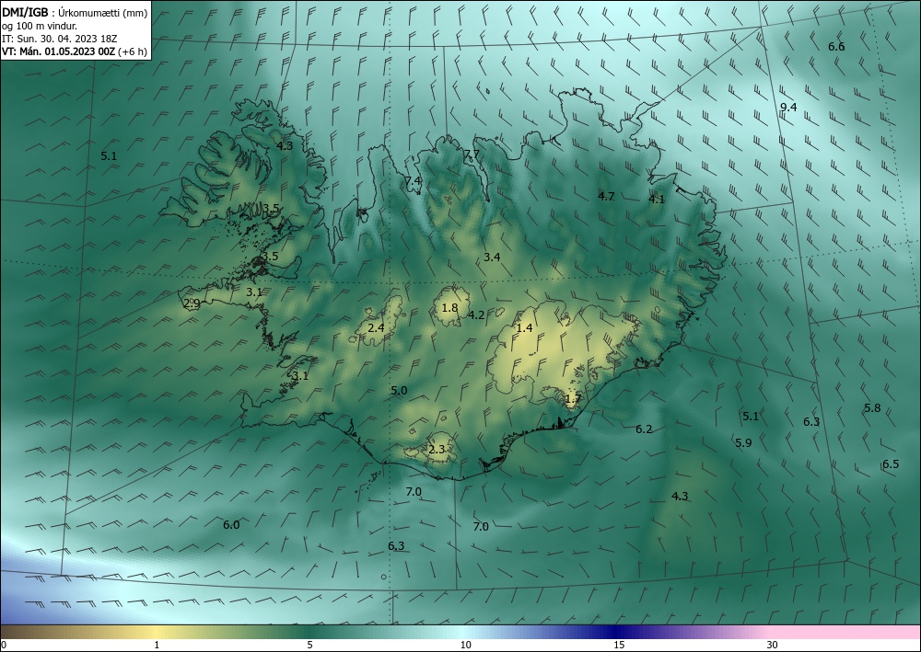This screenshot has width=921, height=652.
Task: Click the 2.9 value on the western peninsula tip
Action: 192,303
